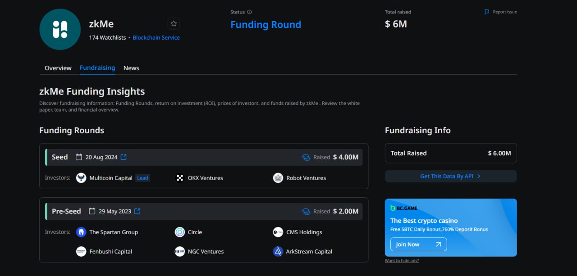Click the $ 2.00M raised amount
This screenshot has height=276, width=577.
point(346,211)
